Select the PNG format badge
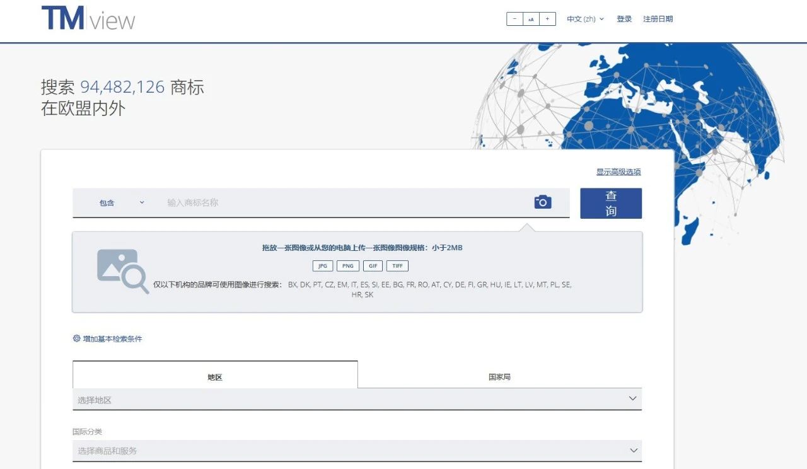This screenshot has width=807, height=469. [x=347, y=266]
